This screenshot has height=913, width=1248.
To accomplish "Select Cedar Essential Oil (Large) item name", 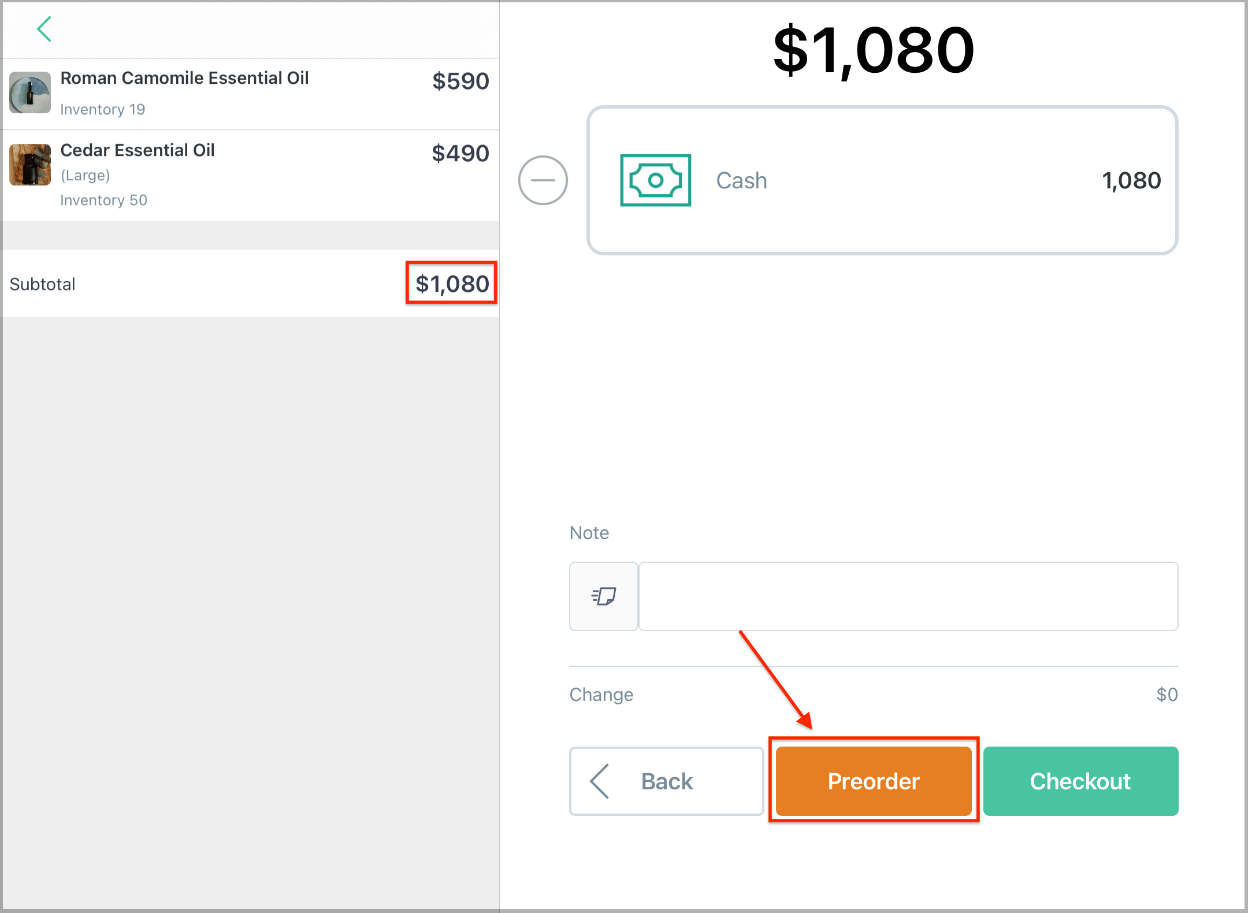I will coord(138,162).
